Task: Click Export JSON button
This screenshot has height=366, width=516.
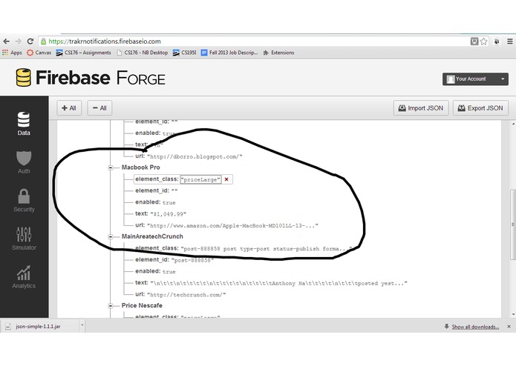Action: click(480, 108)
